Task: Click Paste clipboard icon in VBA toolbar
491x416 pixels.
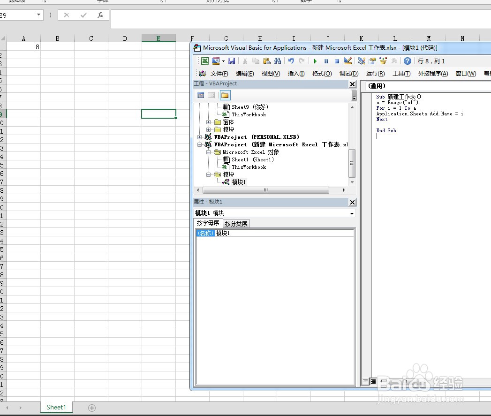Action: pos(266,61)
